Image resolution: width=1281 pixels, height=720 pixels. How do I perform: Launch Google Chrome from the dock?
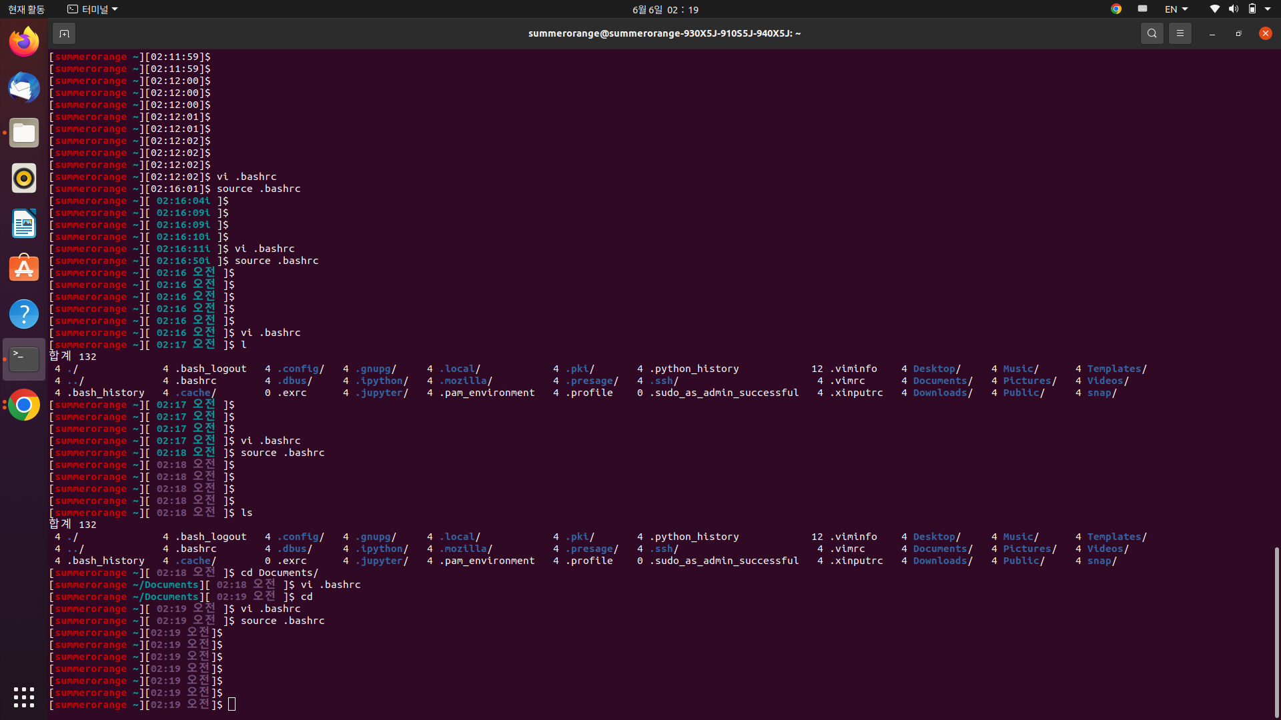[23, 405]
